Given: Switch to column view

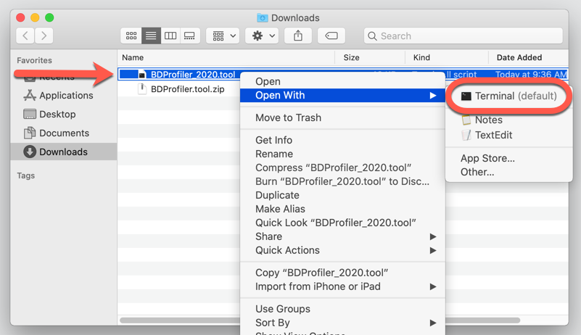Looking at the screenshot, I should coord(170,36).
